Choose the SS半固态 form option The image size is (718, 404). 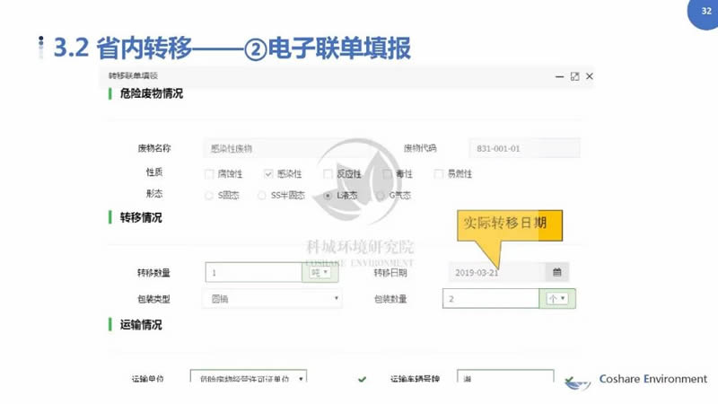click(x=261, y=195)
